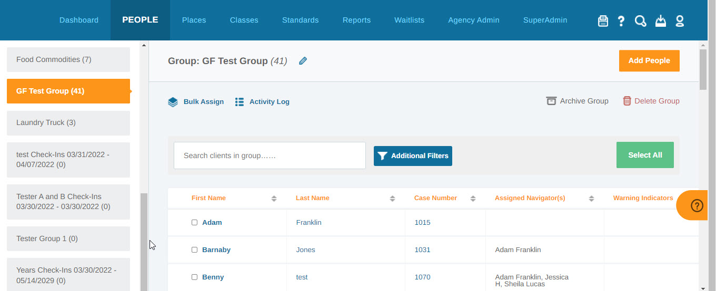
Task: Open help question mark icon in header
Action: click(621, 21)
